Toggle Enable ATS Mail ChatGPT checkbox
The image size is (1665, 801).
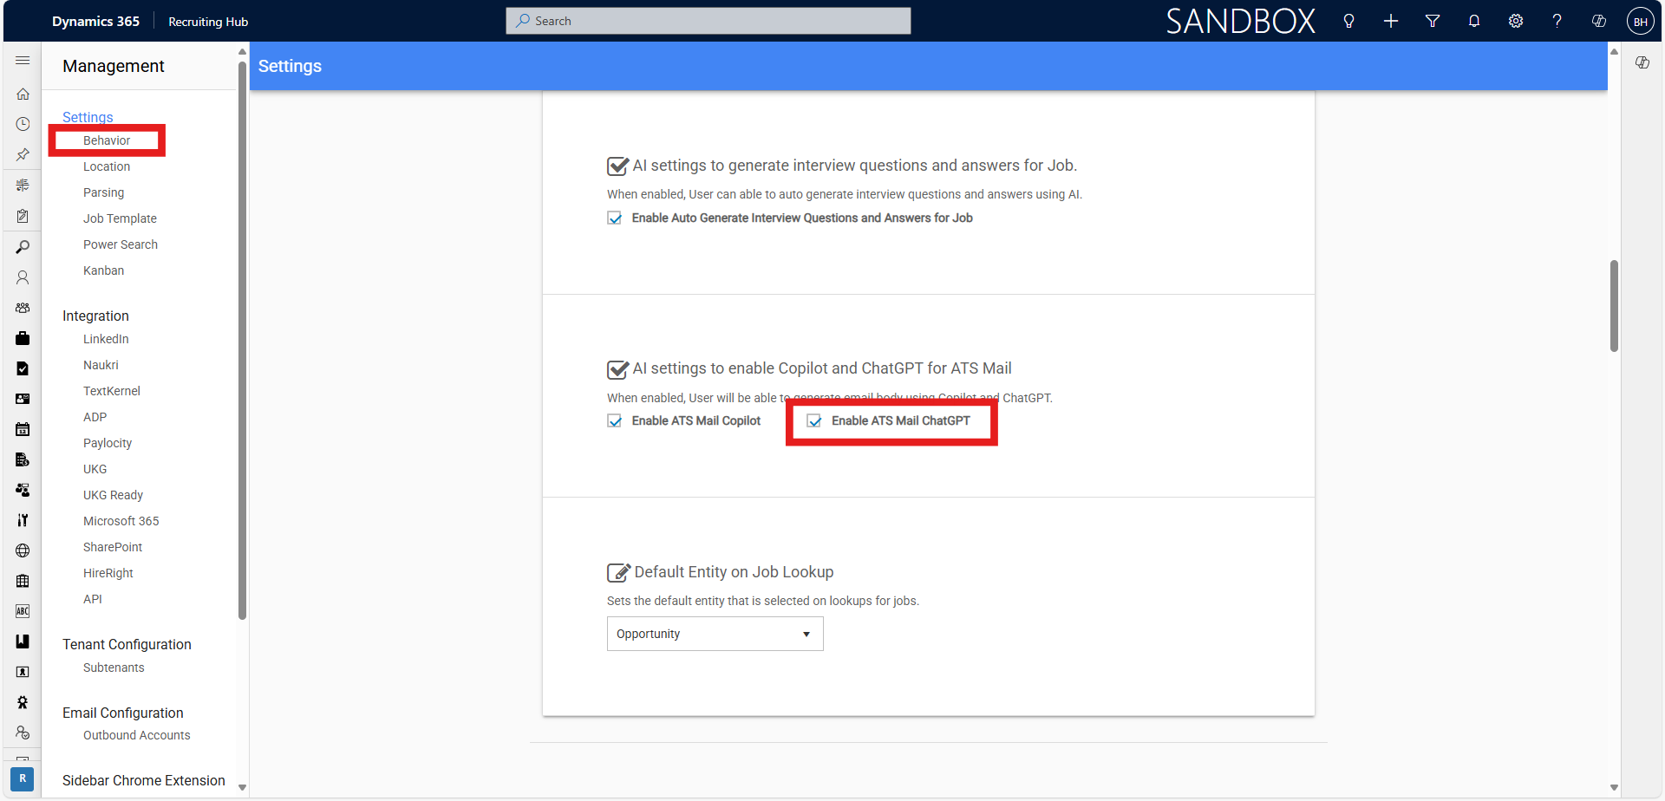814,421
